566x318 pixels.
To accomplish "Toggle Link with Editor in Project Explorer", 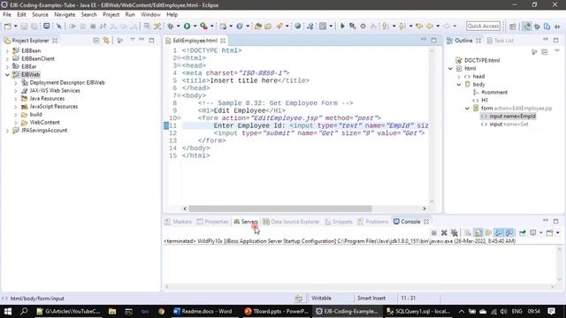I will 106,41.
